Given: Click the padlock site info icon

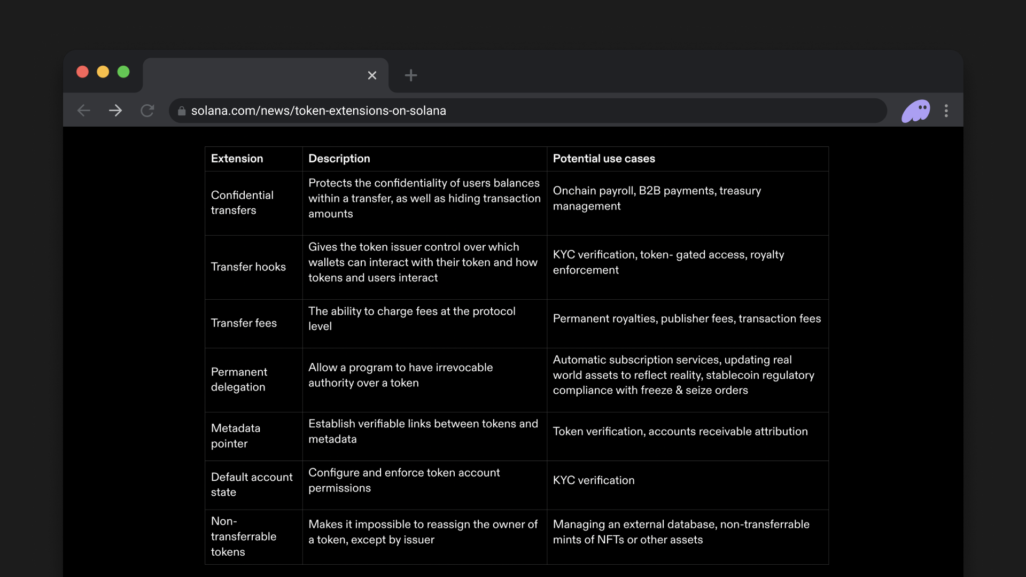Looking at the screenshot, I should (x=182, y=111).
